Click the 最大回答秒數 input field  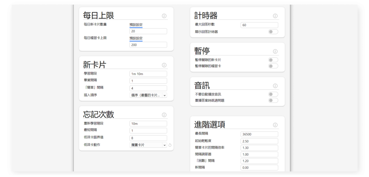tap(259, 25)
